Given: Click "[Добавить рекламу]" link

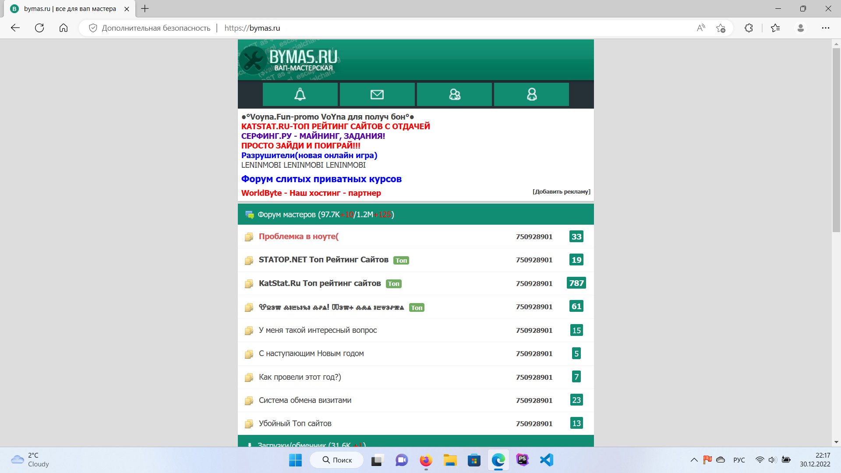Looking at the screenshot, I should [x=561, y=191].
